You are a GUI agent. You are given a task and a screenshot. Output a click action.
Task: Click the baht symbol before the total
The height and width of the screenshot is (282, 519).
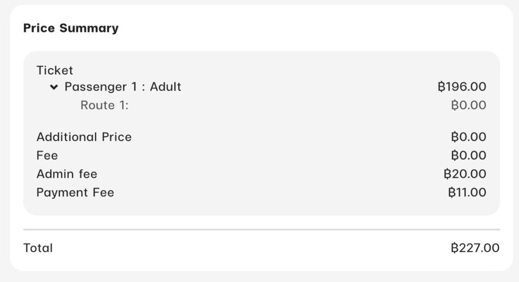455,248
